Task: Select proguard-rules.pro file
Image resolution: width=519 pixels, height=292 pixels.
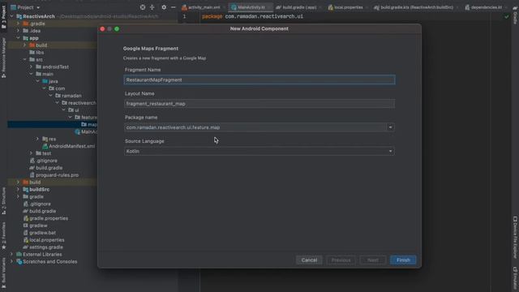Action: [x=54, y=175]
